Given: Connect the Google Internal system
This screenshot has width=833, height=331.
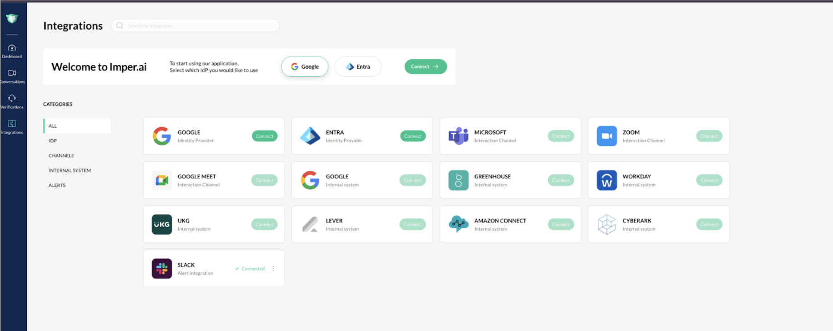Looking at the screenshot, I should coord(413,180).
